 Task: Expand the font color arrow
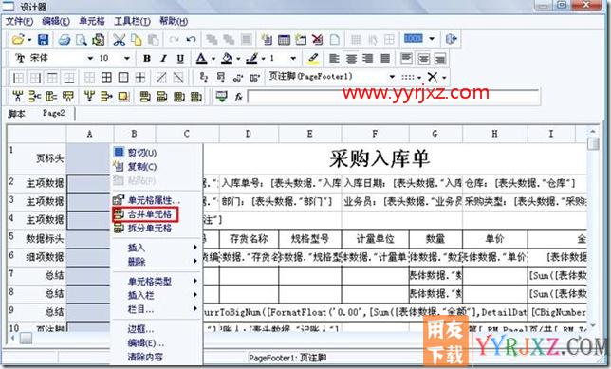(x=213, y=59)
